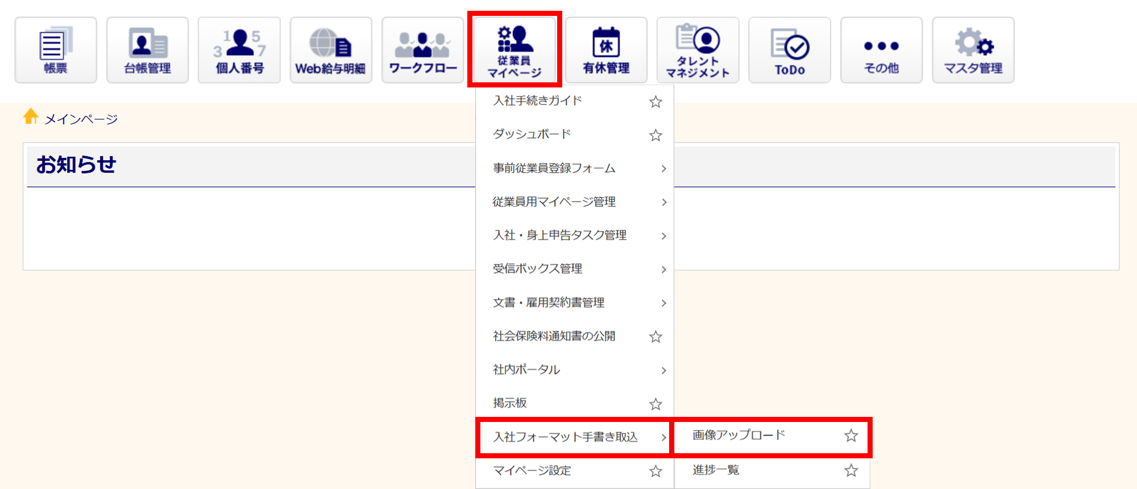Open the マスタ管理 gear icon
The width and height of the screenshot is (1137, 489).
(973, 50)
